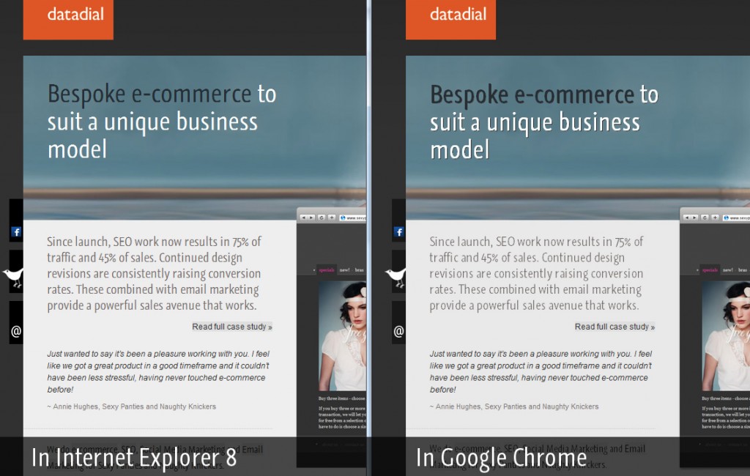Click the @ email icon in Google Chrome pane
750x476 pixels.
click(x=398, y=331)
